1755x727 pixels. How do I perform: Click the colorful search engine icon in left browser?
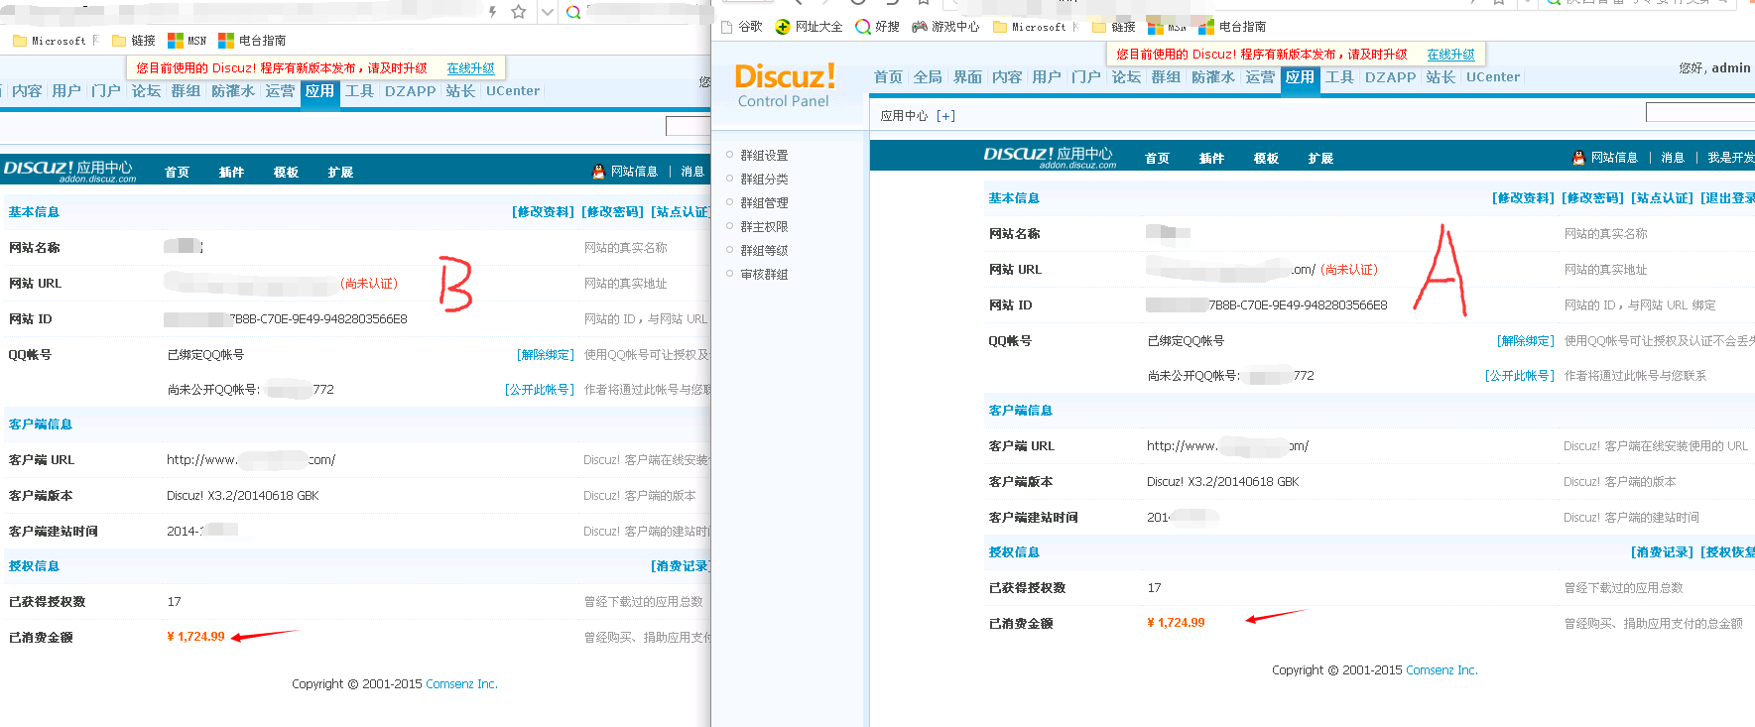pos(573,12)
